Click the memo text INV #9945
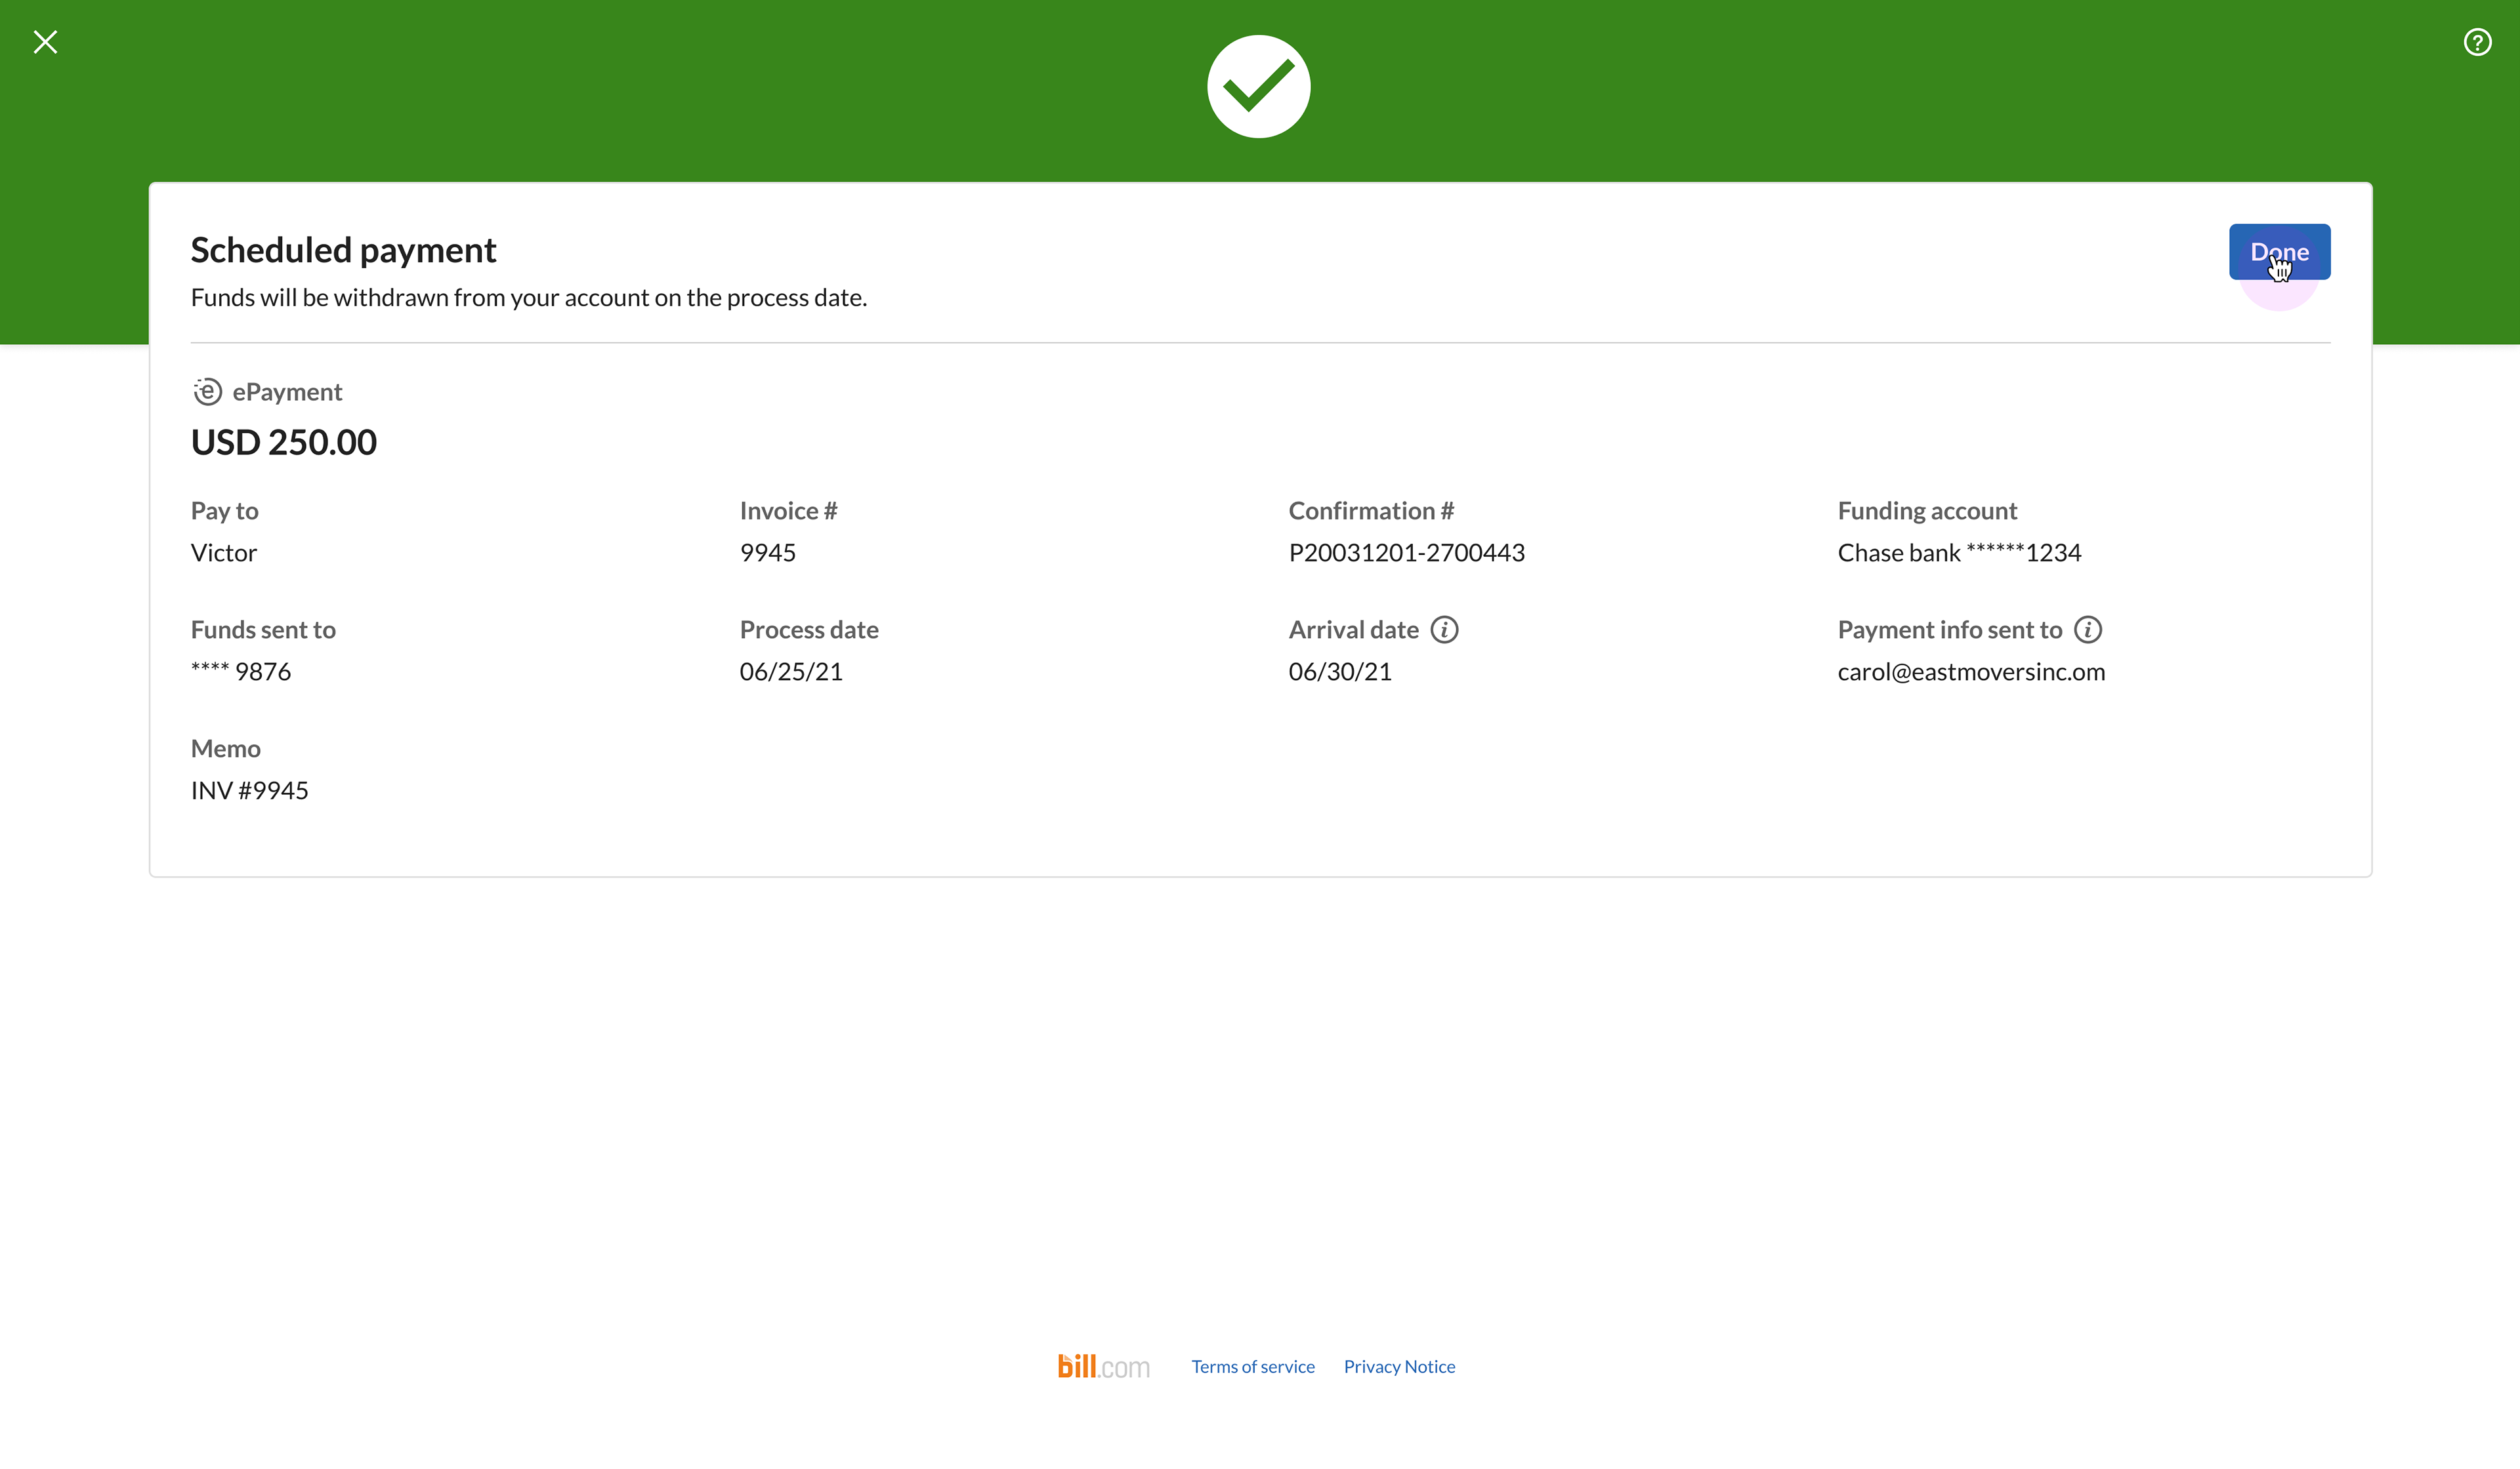 249,790
